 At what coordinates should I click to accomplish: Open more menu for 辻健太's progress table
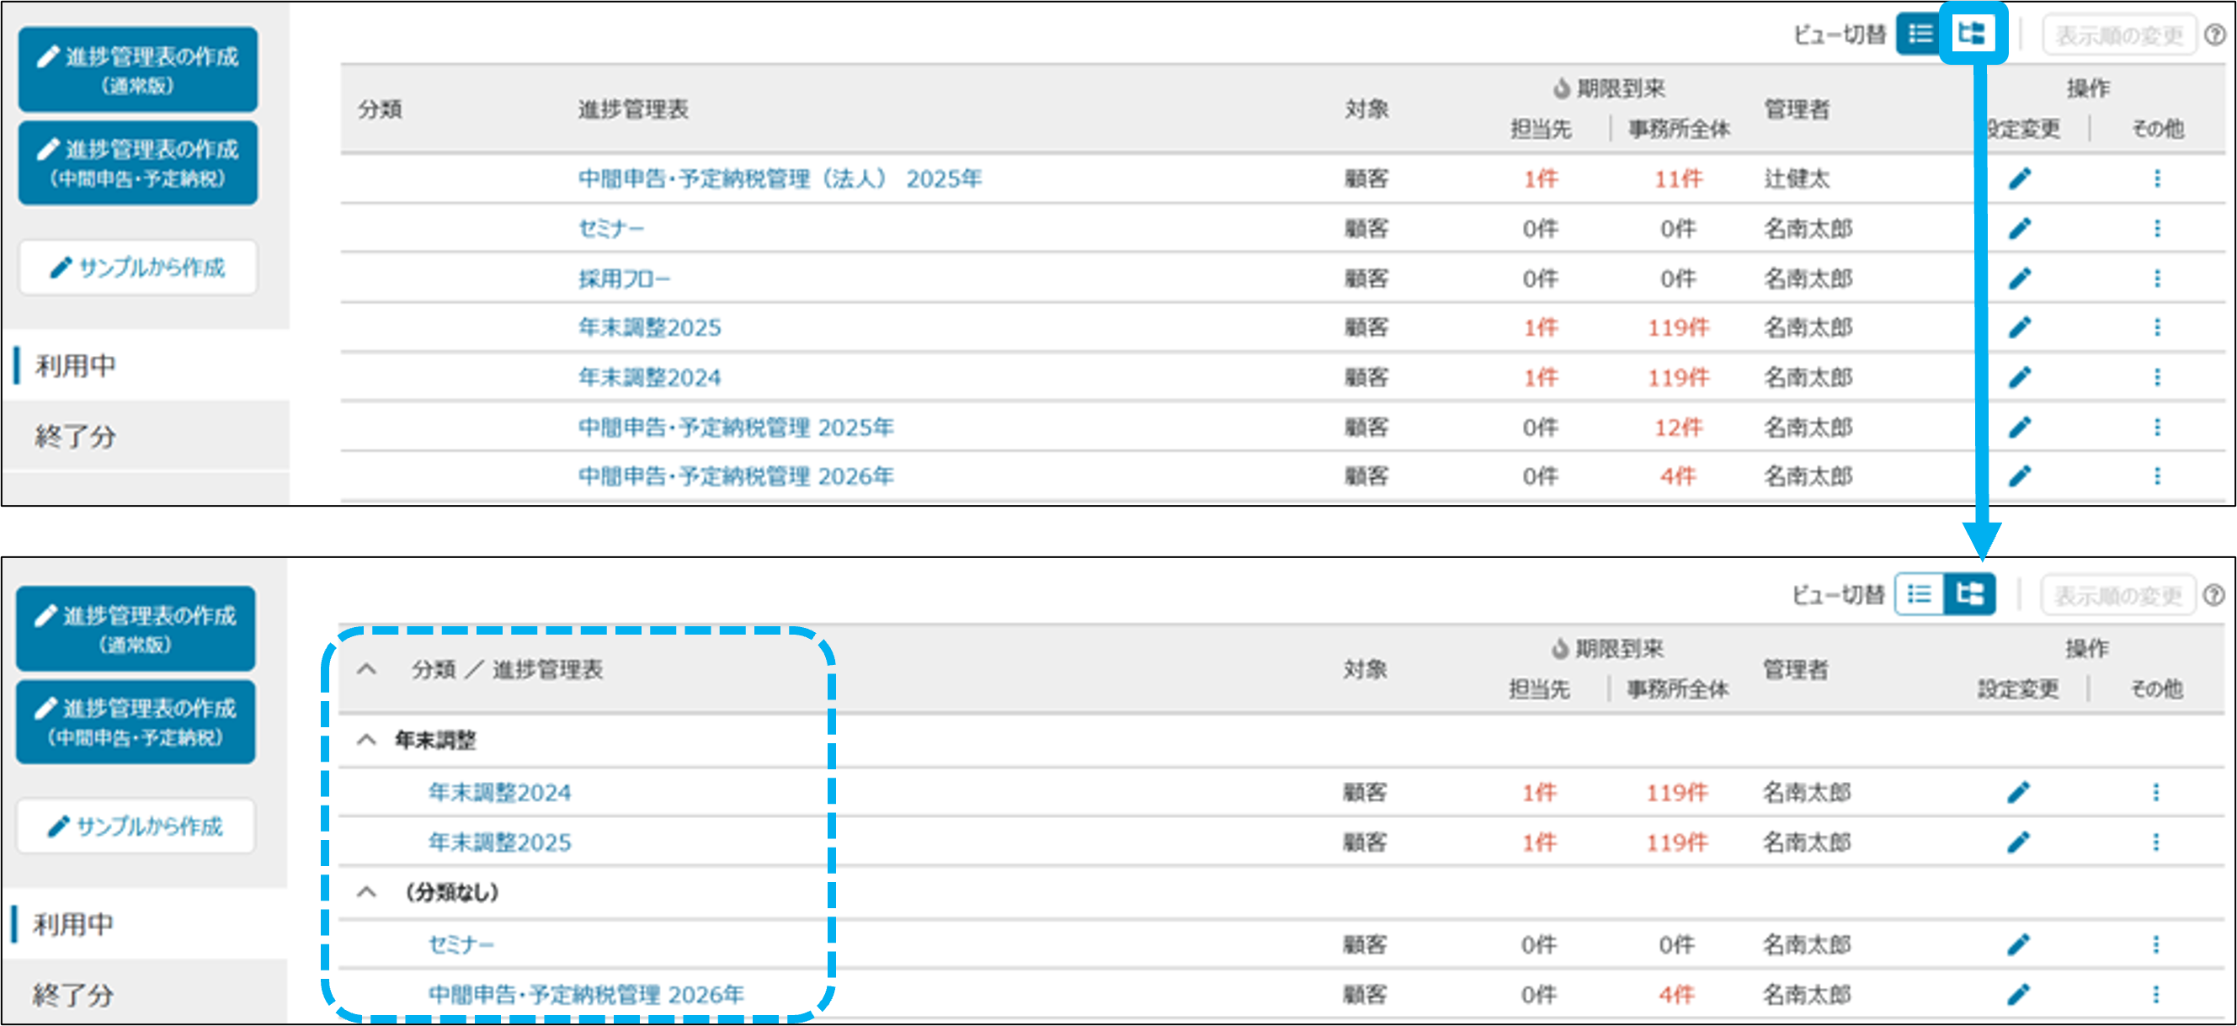2156,178
